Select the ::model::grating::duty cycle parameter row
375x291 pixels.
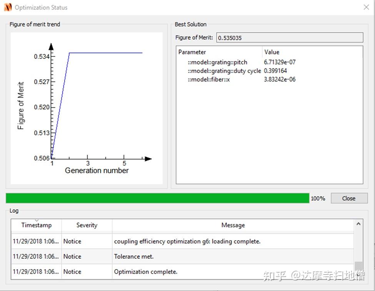click(x=269, y=71)
